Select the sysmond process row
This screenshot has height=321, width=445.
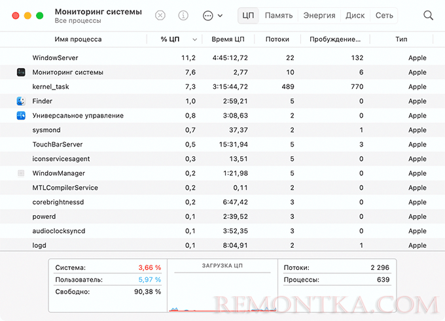click(222, 130)
